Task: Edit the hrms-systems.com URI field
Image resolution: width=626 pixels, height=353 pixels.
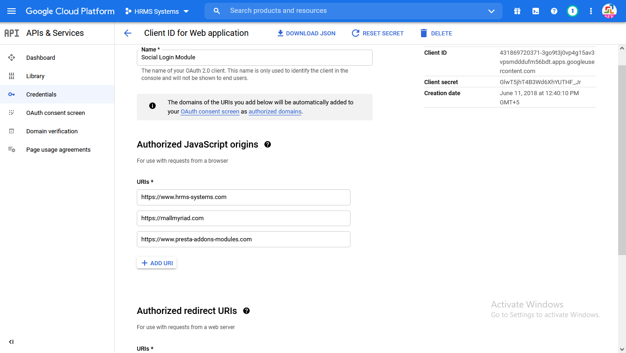Action: [244, 197]
